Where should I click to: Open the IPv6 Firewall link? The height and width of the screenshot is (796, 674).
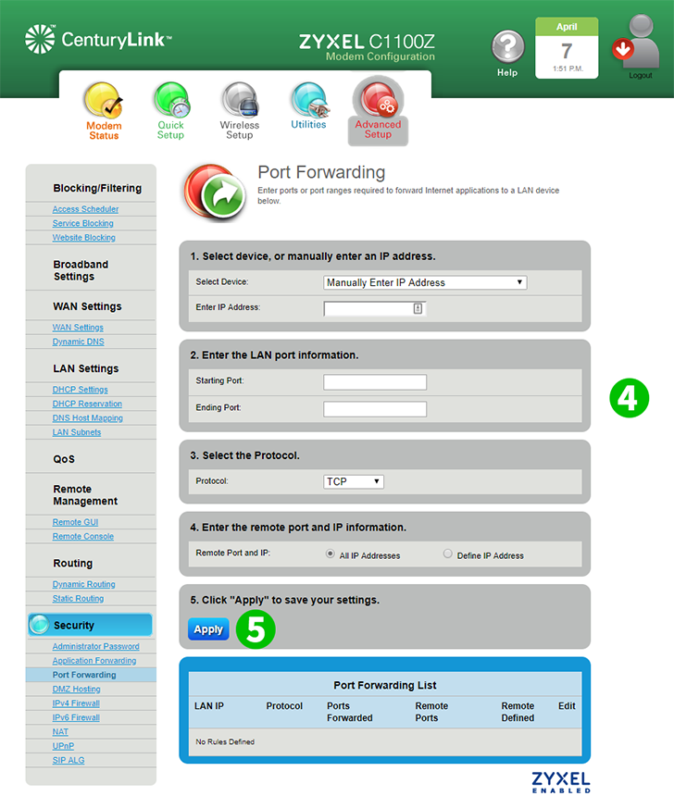[76, 717]
